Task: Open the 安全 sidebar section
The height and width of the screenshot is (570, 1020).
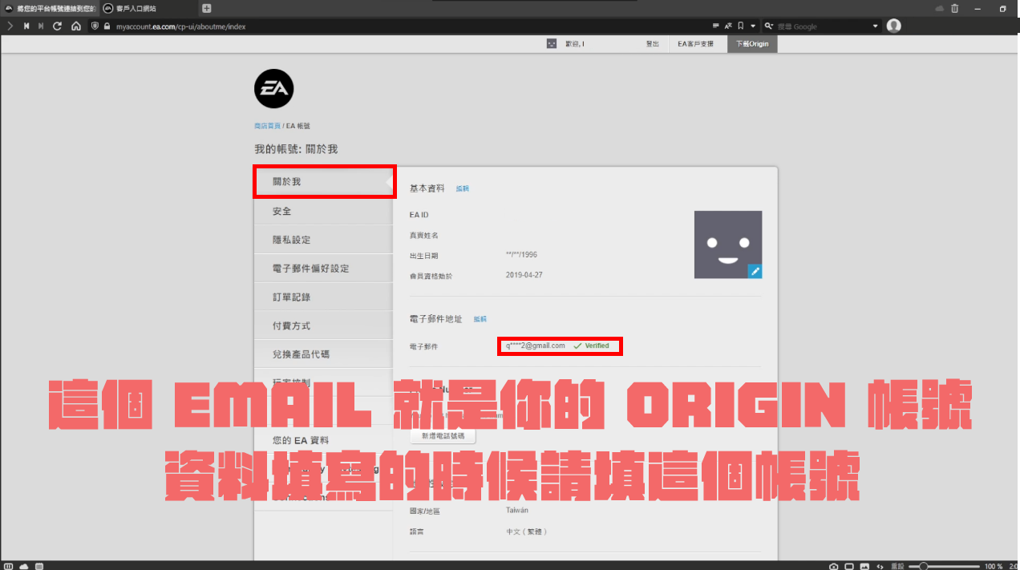Action: tap(324, 211)
